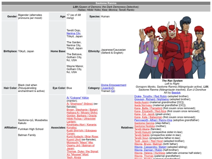Open Xù "Mousse" Mùsī link
Image resolution: width=212 pixels, height=159 pixels.
(x=77, y=154)
